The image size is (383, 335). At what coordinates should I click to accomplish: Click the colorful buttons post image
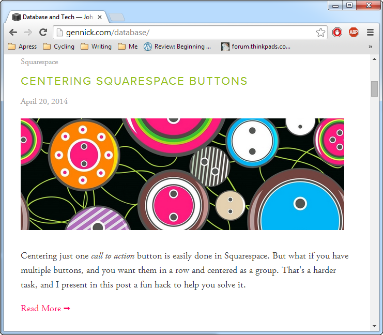click(182, 174)
